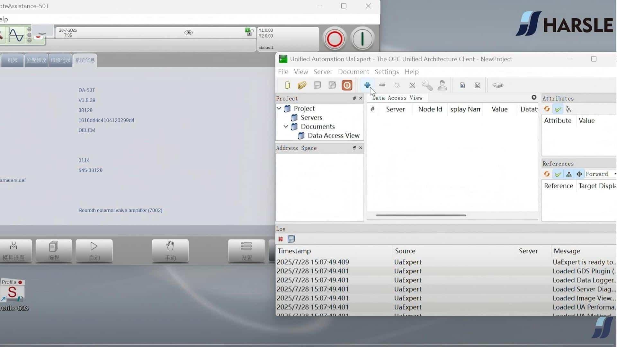Click the Save As toolbar icon
Viewport: 617px width, 347px height.
pyautogui.click(x=332, y=85)
